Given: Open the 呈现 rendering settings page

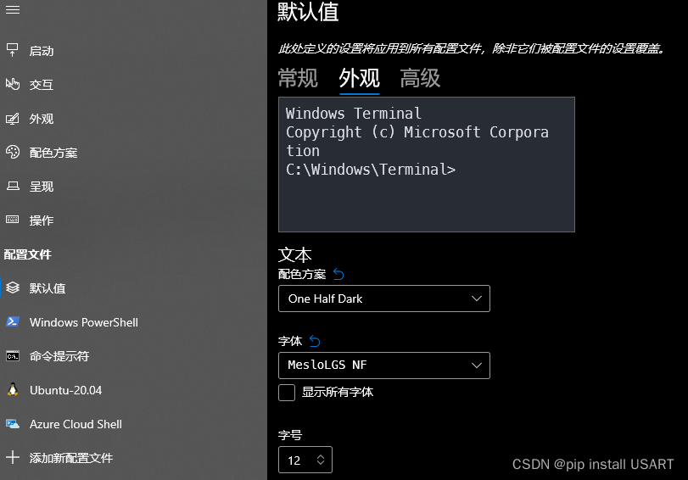Looking at the screenshot, I should coord(42,187).
